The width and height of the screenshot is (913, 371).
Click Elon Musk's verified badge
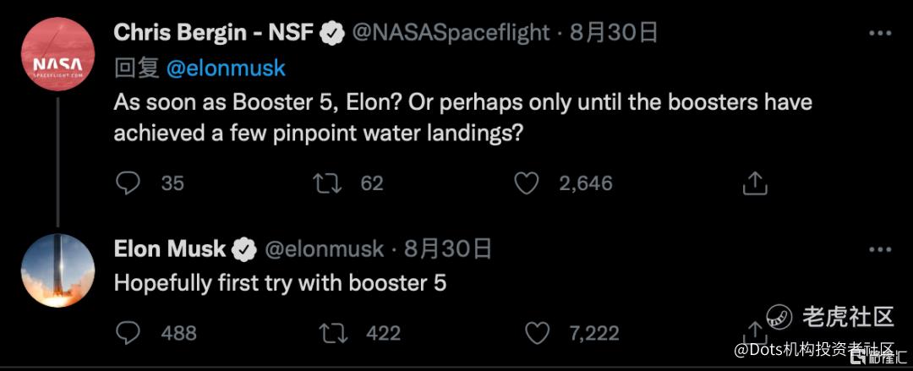click(245, 250)
